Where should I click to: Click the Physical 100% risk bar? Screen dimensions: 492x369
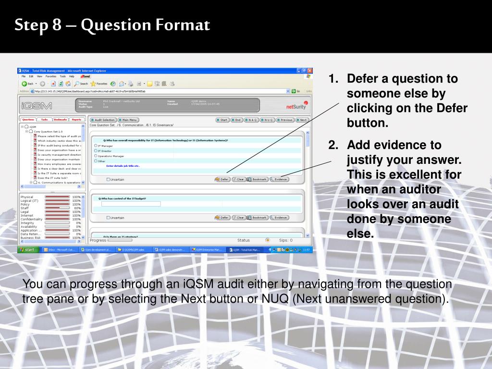point(57,197)
